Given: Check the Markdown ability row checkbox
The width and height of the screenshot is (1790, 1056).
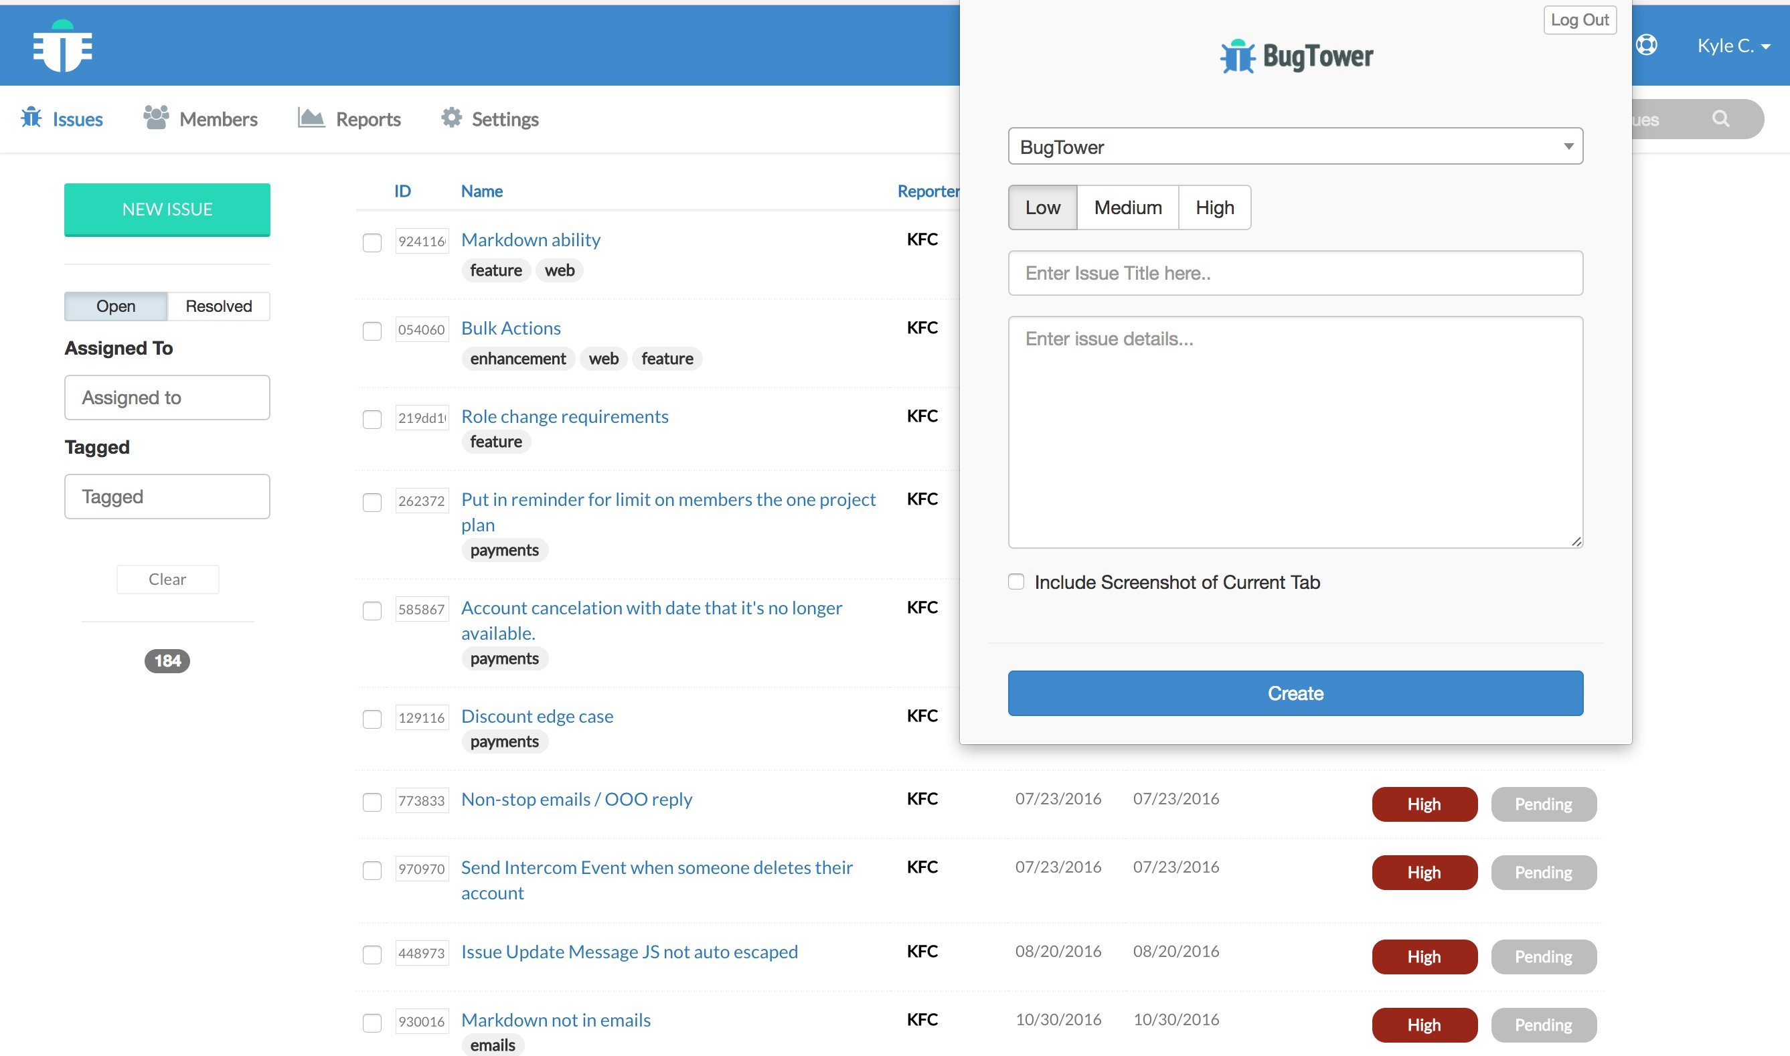Looking at the screenshot, I should click(372, 243).
